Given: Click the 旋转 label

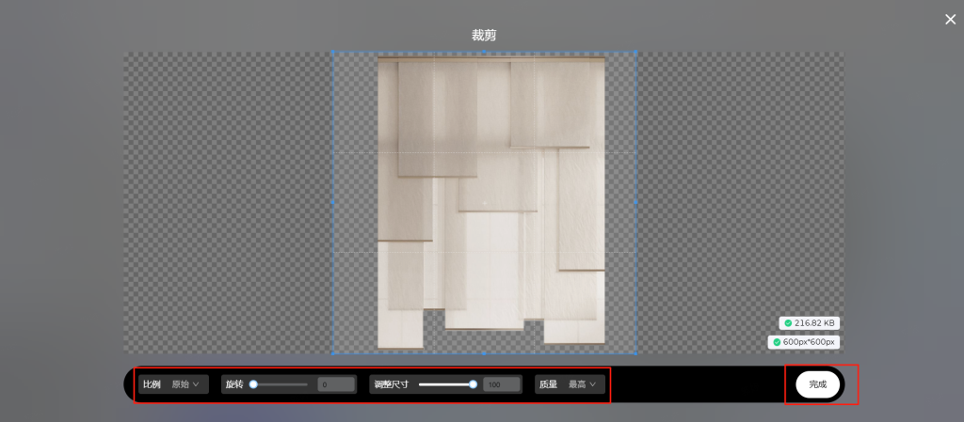Looking at the screenshot, I should click(234, 384).
